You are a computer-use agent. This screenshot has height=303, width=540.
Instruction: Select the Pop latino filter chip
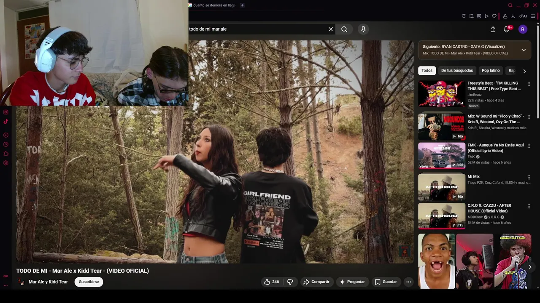[x=491, y=71]
